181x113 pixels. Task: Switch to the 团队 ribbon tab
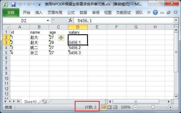click(x=139, y=12)
